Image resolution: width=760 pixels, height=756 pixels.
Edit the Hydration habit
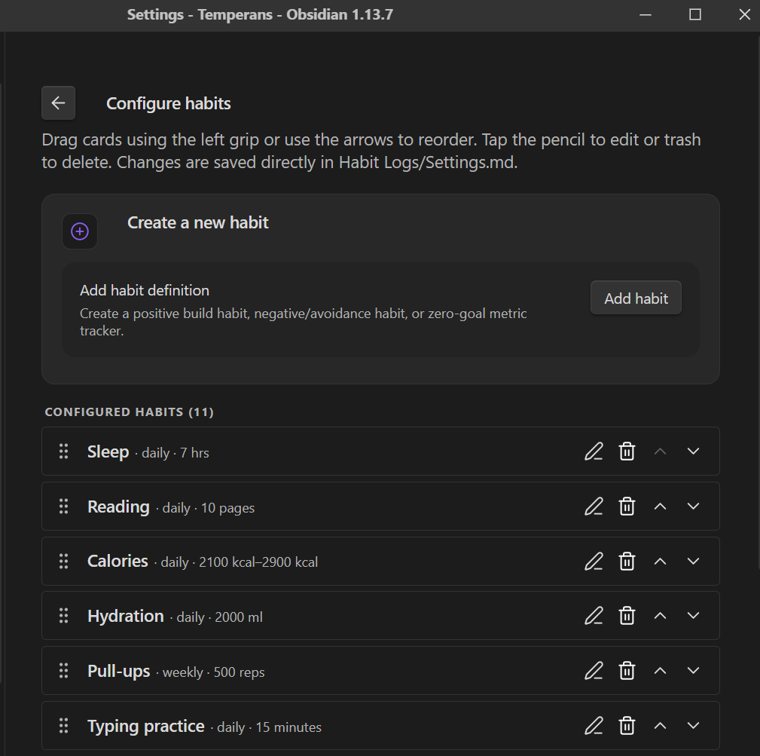594,616
